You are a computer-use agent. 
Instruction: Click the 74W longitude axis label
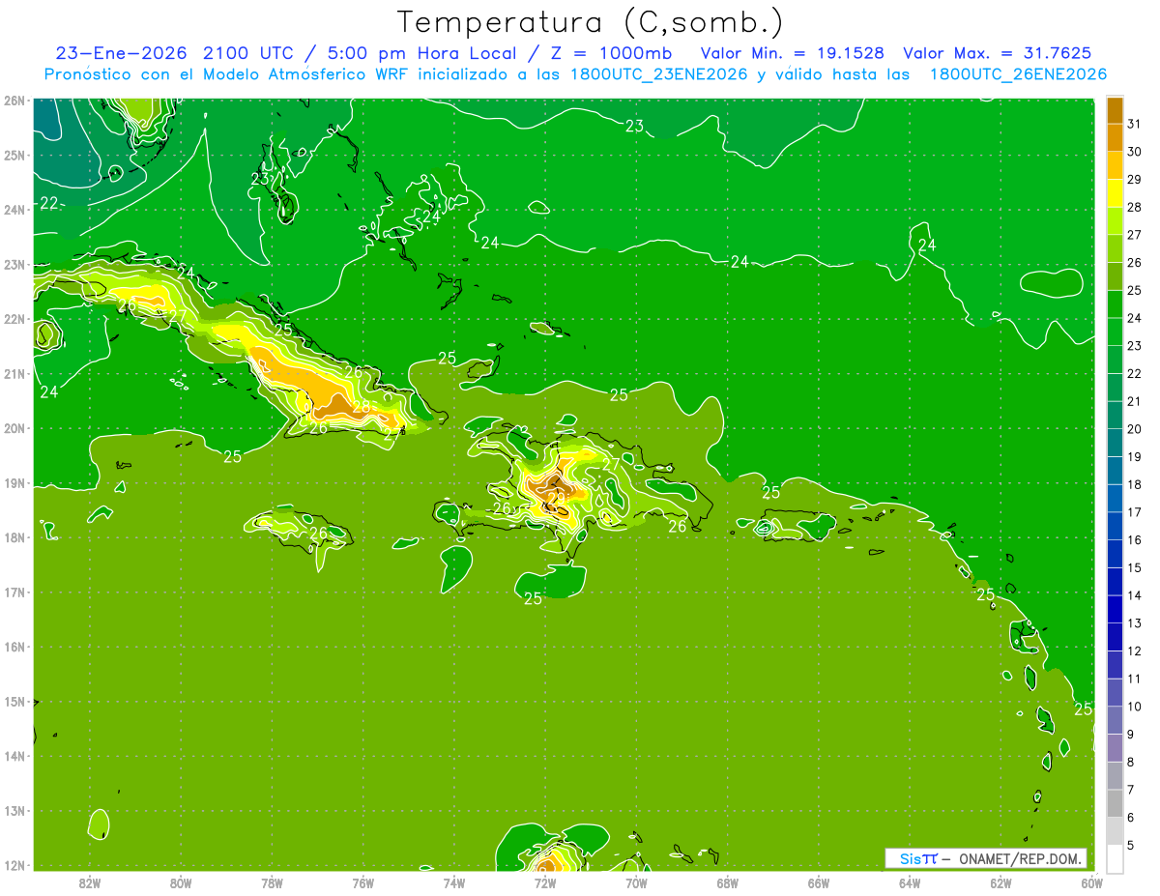[x=454, y=882]
